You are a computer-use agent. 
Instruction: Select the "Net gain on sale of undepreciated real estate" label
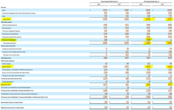pyautogui.click(x=14, y=52)
